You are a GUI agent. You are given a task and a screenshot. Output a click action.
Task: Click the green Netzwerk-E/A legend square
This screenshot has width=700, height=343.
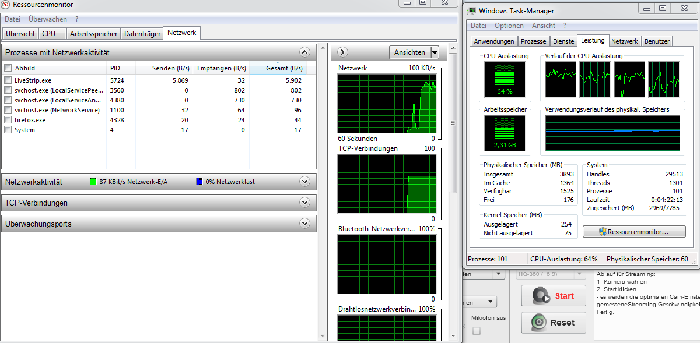pyautogui.click(x=93, y=182)
